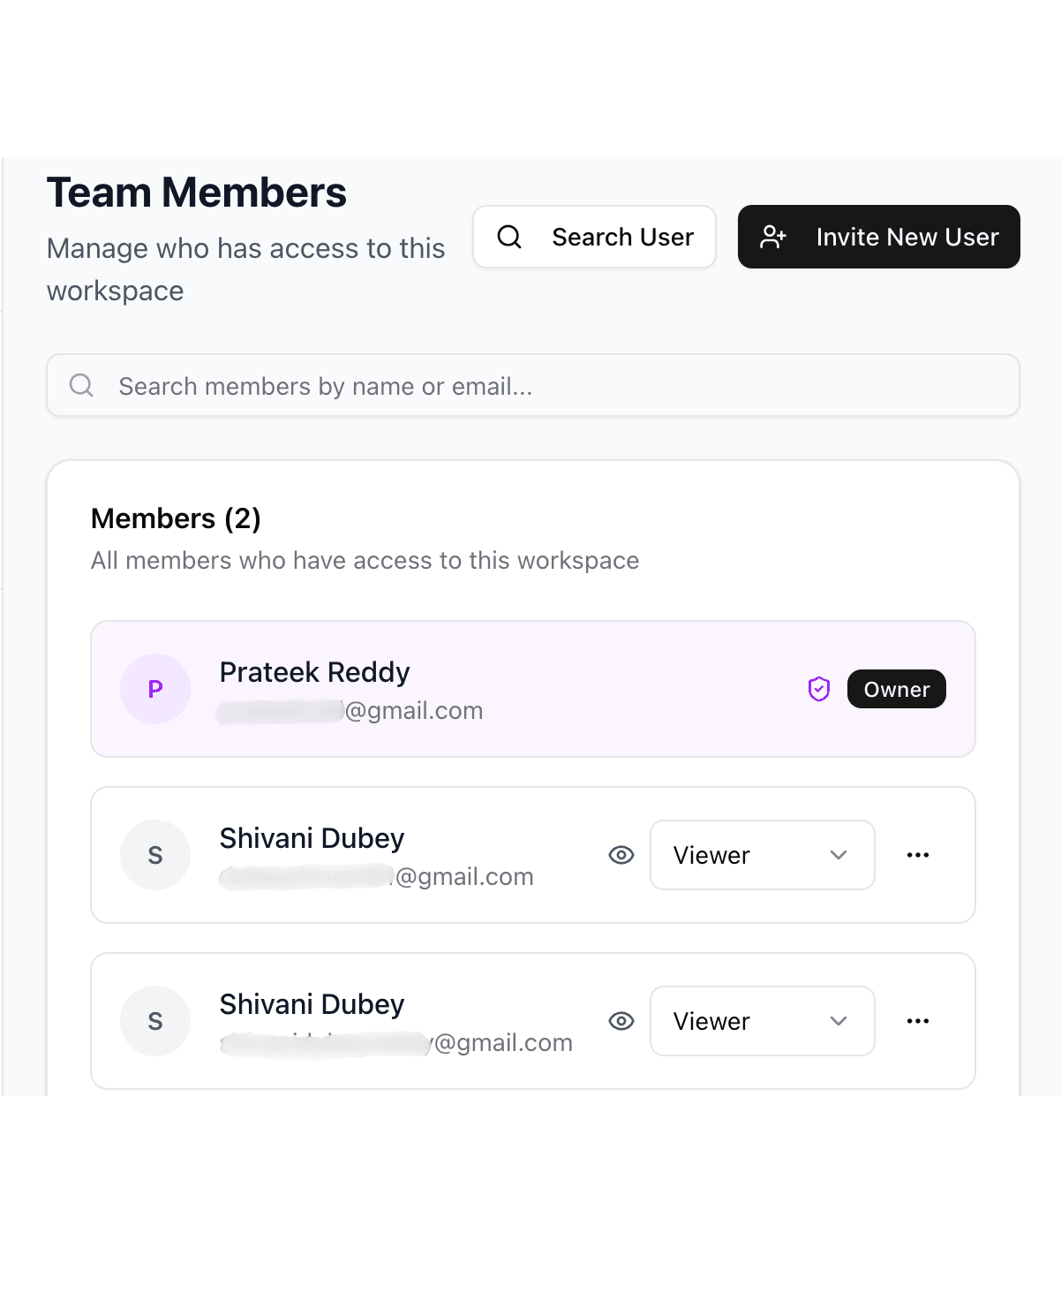Open the actions menu for first Shivani Dubey
The width and height of the screenshot is (1061, 1293).
tap(918, 854)
